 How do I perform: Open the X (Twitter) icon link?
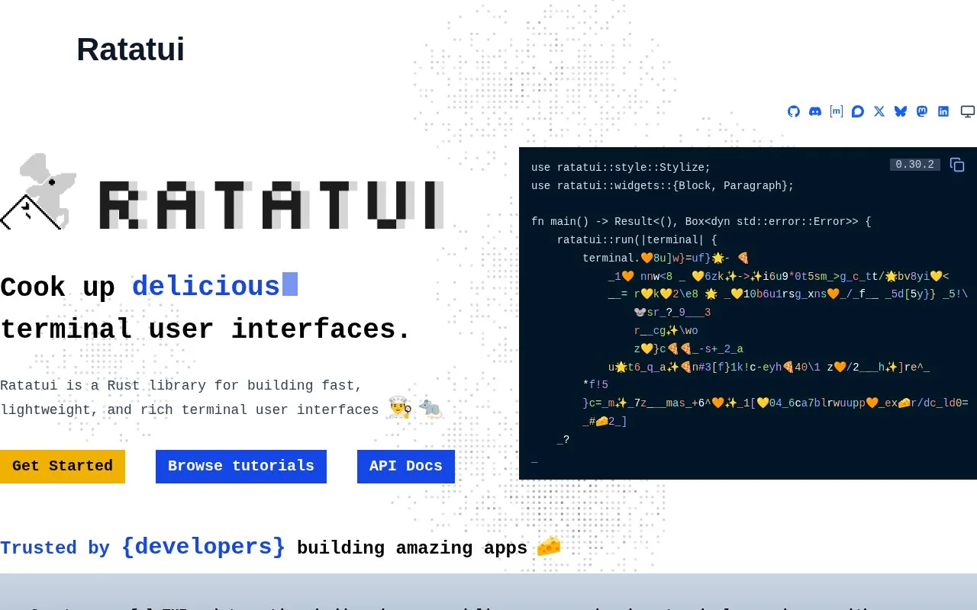[879, 111]
